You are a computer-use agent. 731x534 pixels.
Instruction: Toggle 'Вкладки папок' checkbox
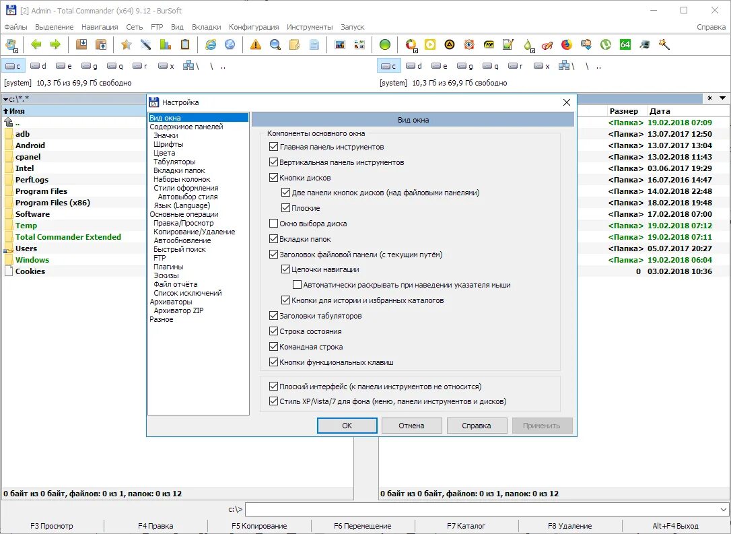click(274, 239)
